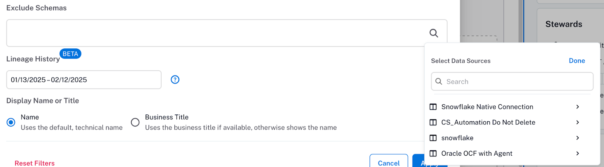Click the Exclude Schemas search magnifier icon
The width and height of the screenshot is (604, 167).
click(434, 33)
